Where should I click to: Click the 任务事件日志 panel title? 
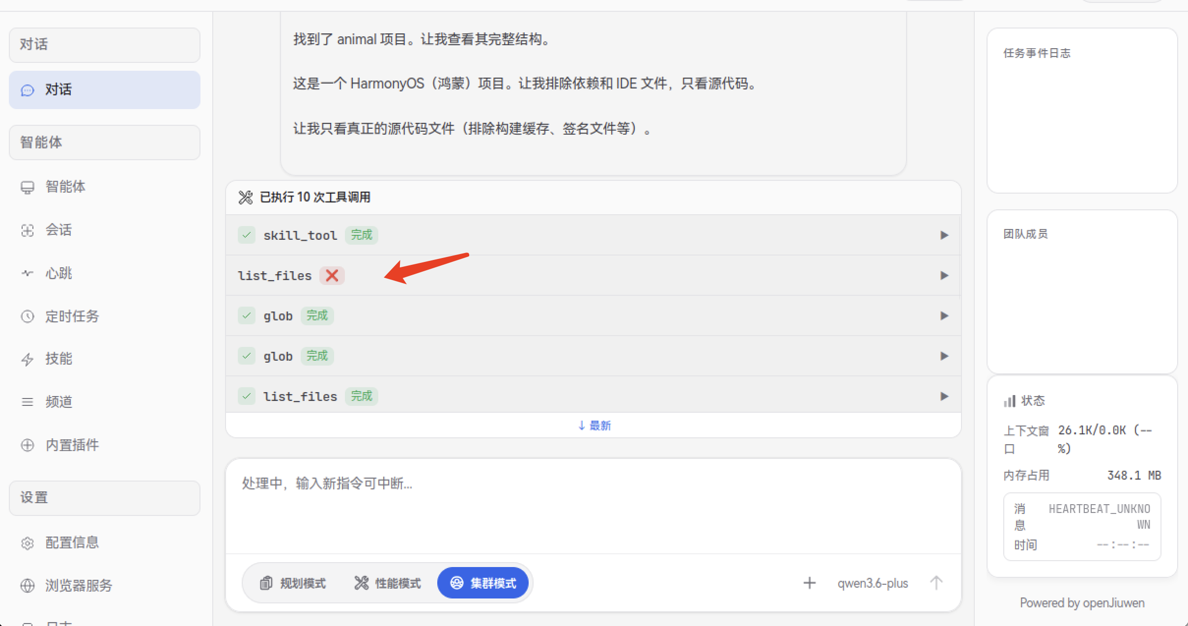point(1037,54)
